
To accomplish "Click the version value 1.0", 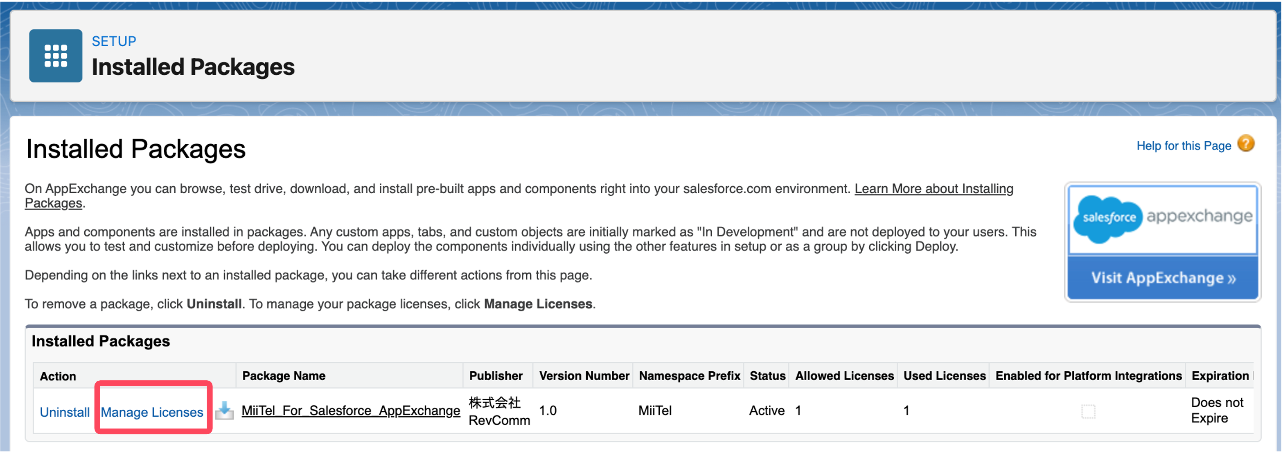I will pyautogui.click(x=547, y=411).
